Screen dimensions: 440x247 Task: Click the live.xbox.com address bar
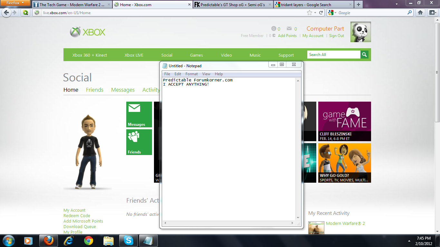tap(174, 13)
